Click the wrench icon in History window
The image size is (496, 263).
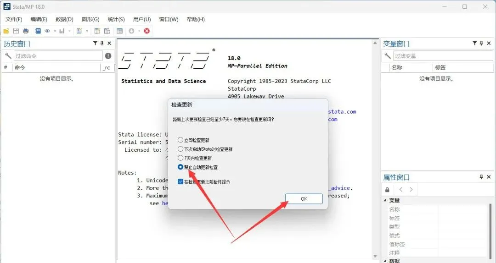pos(8,56)
